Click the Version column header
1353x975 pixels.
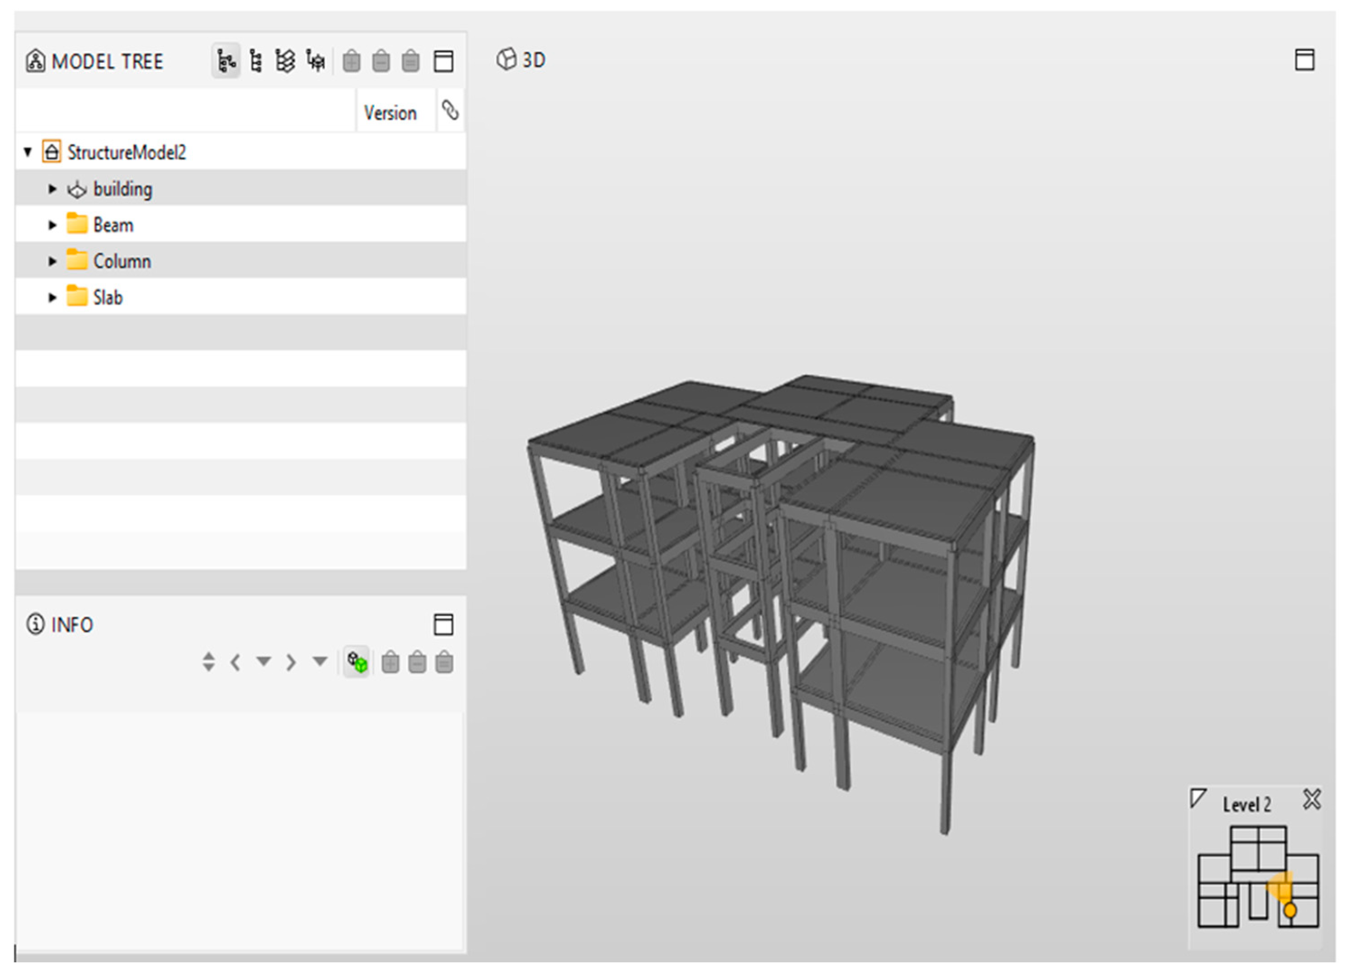click(x=390, y=112)
